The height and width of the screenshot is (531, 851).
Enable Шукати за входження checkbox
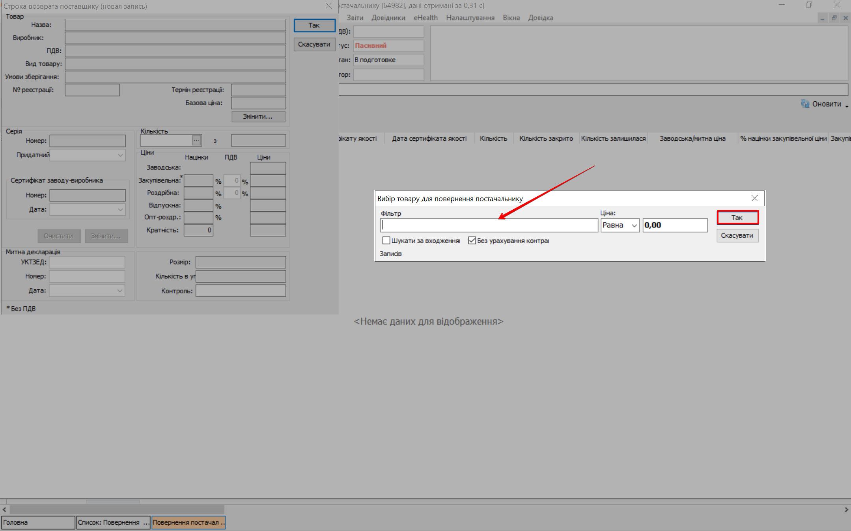(x=386, y=240)
